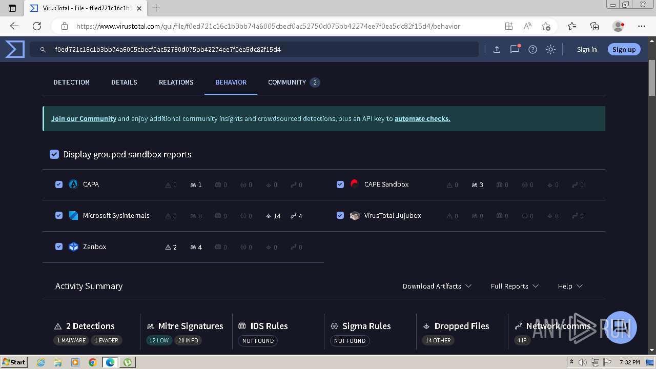Uncheck the VirusTotal Jujubox checkbox
The height and width of the screenshot is (369, 656).
click(340, 216)
